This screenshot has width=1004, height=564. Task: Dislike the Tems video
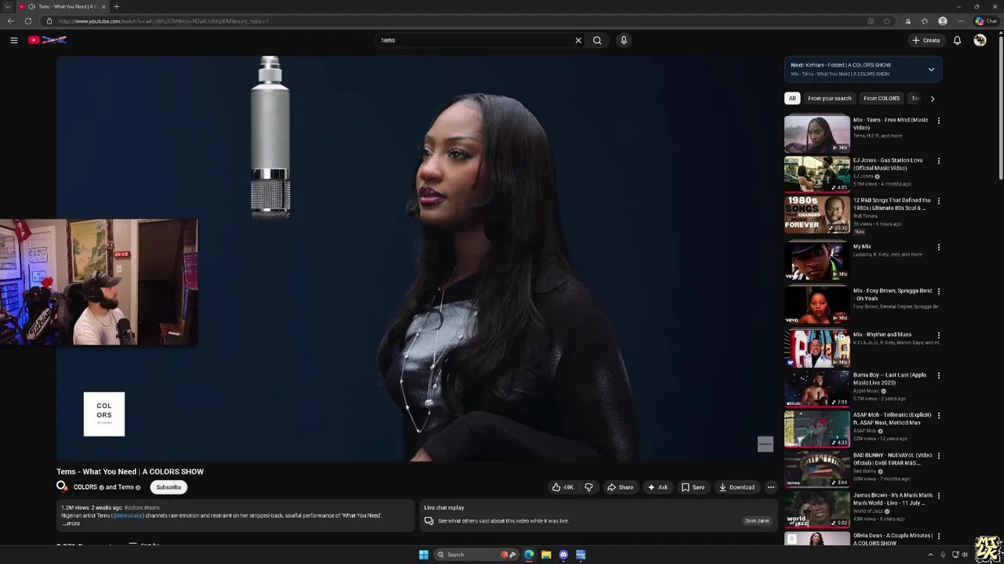589,487
